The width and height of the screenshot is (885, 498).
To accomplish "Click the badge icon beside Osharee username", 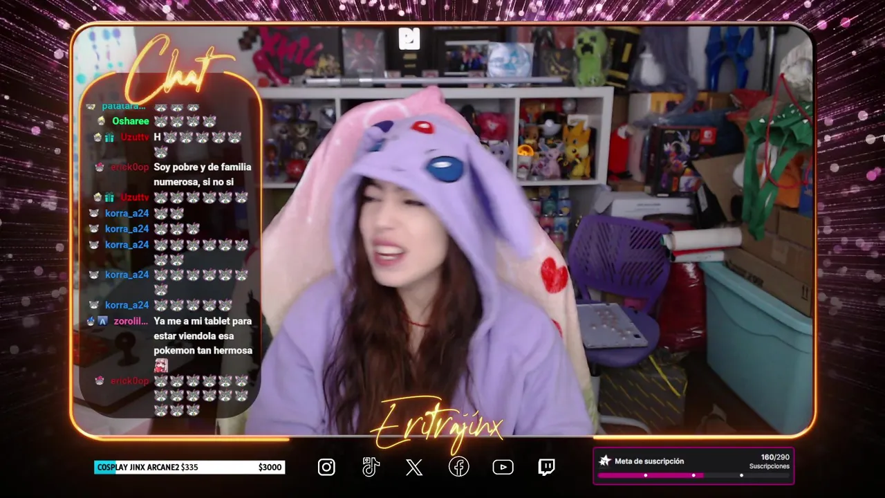I will point(102,121).
